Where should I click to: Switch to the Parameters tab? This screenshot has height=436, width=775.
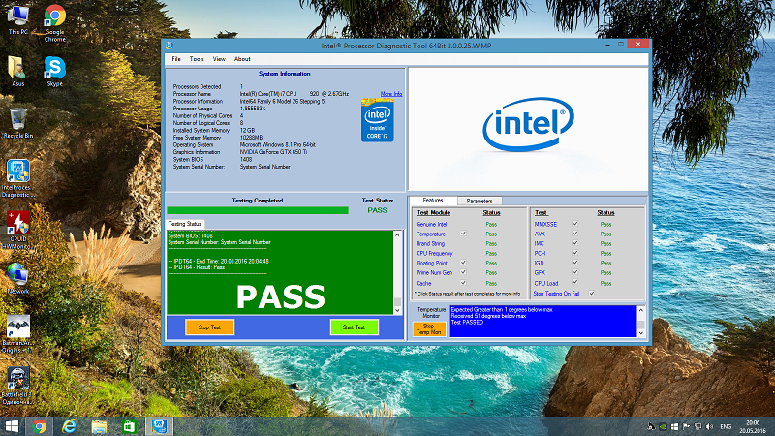coord(479,201)
